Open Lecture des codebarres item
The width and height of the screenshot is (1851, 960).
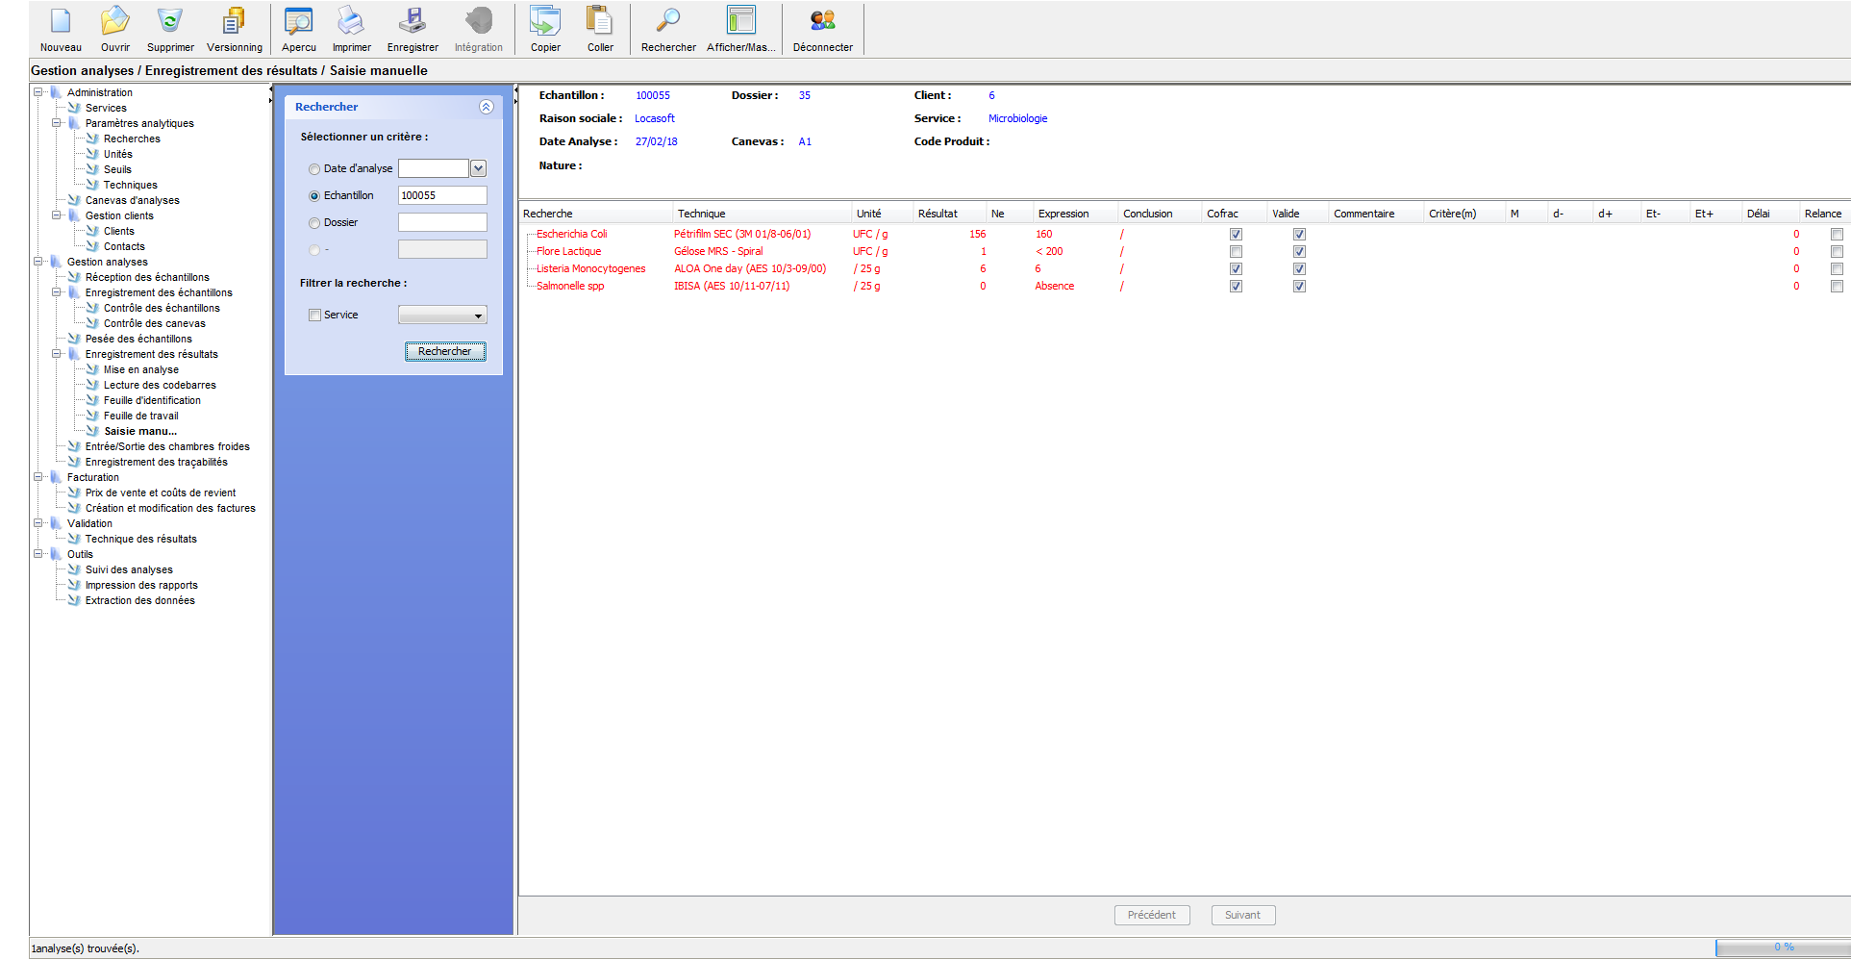[x=160, y=385]
